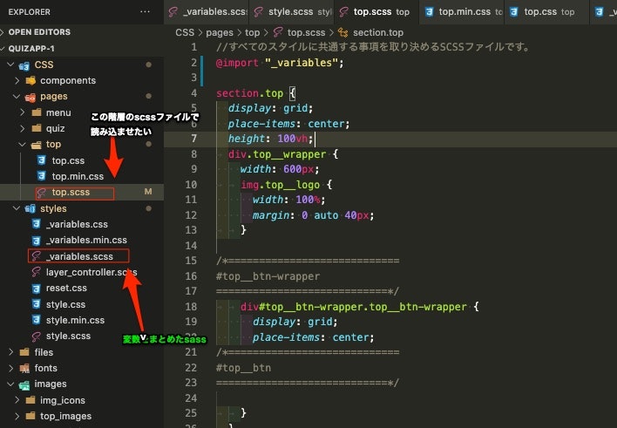Expand the fonts folder chevron
The image size is (617, 428).
tap(11, 368)
